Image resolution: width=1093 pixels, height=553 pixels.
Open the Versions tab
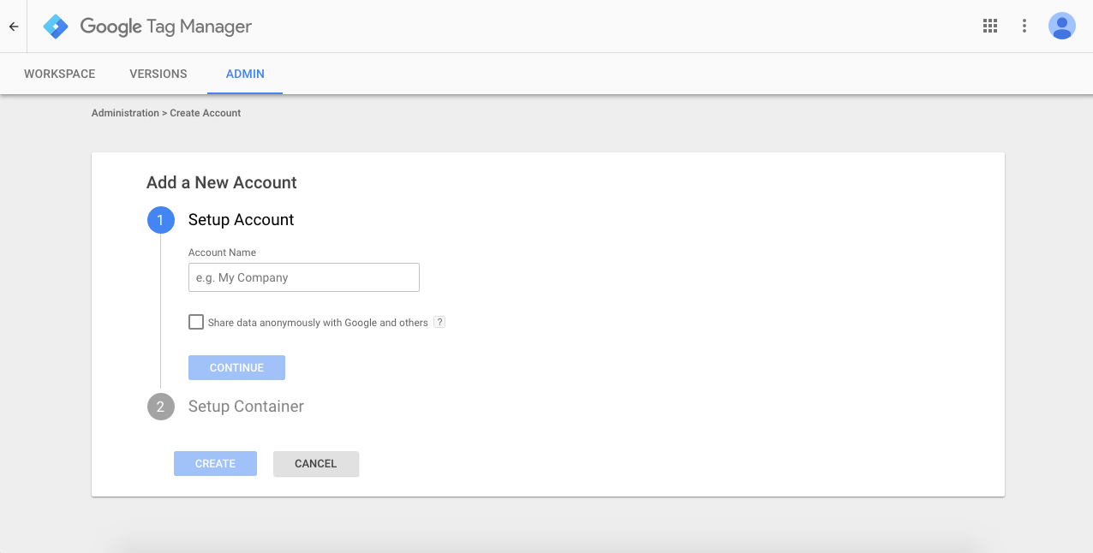158,74
